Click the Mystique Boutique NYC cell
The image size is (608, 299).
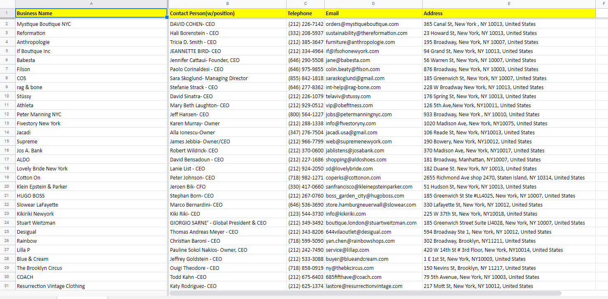tap(91, 24)
